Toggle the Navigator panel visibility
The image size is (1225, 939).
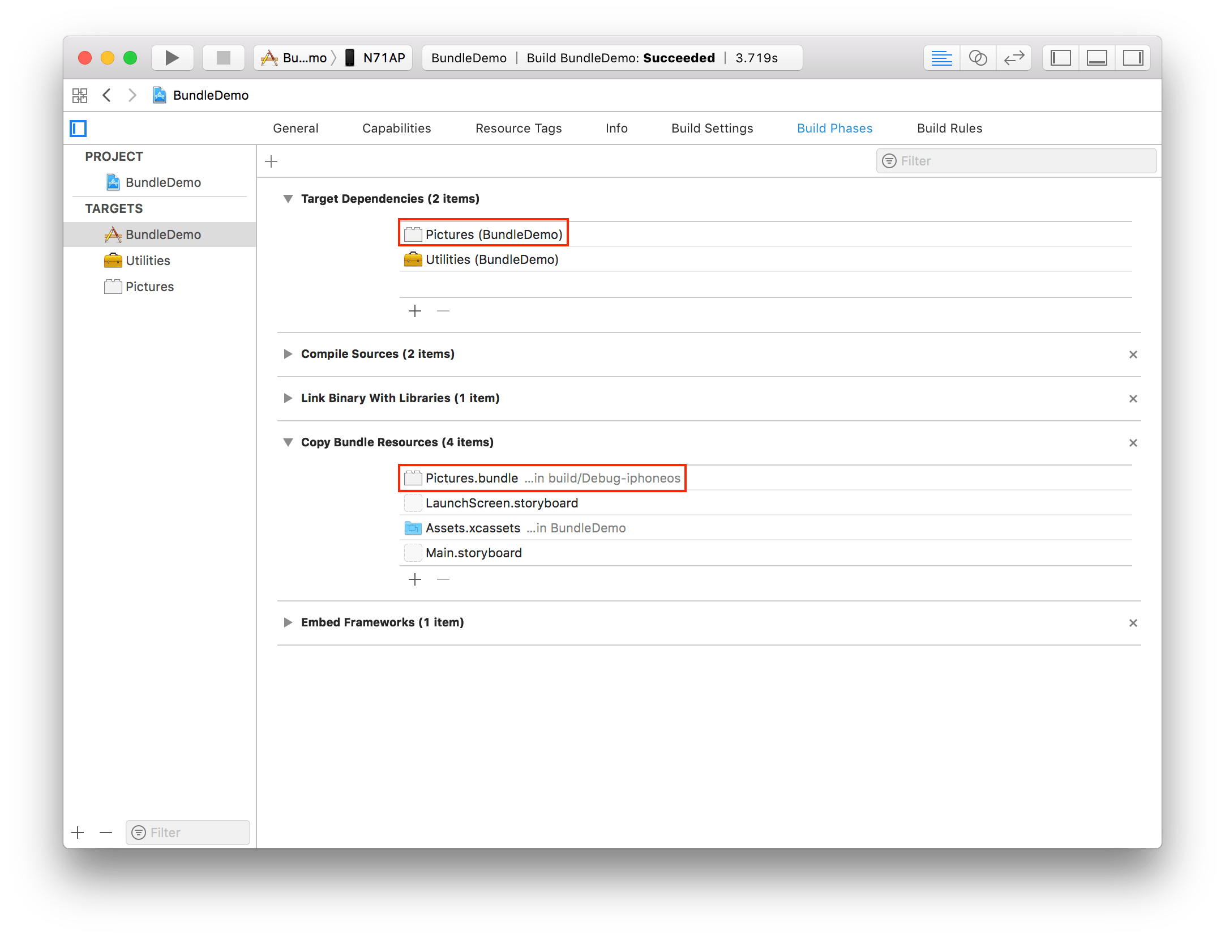(1060, 57)
